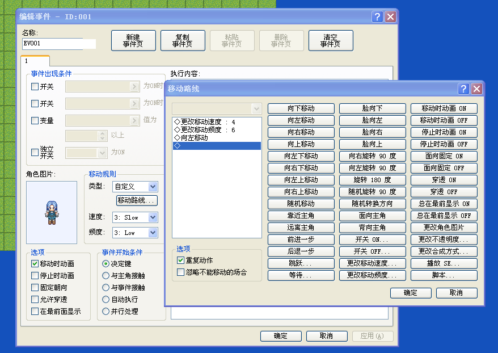Image resolution: width=498 pixels, height=353 pixels.
Task: Open 速度 3: Slow dropdown
Action: [x=153, y=217]
